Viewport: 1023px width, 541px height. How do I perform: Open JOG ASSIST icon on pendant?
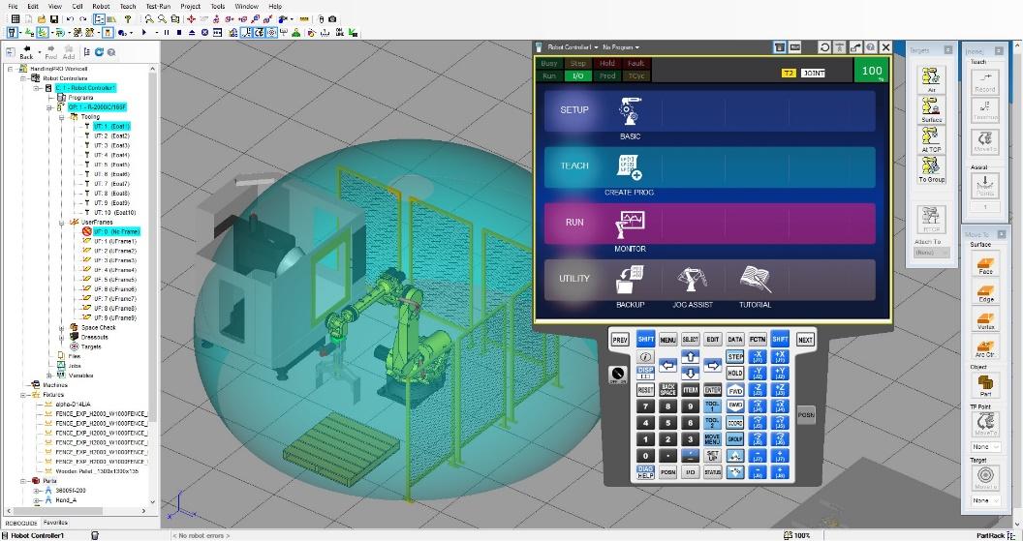(693, 281)
